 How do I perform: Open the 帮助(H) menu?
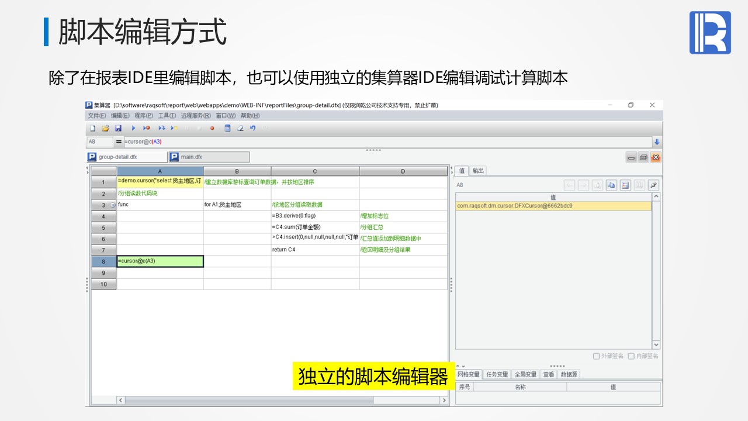[x=250, y=116]
